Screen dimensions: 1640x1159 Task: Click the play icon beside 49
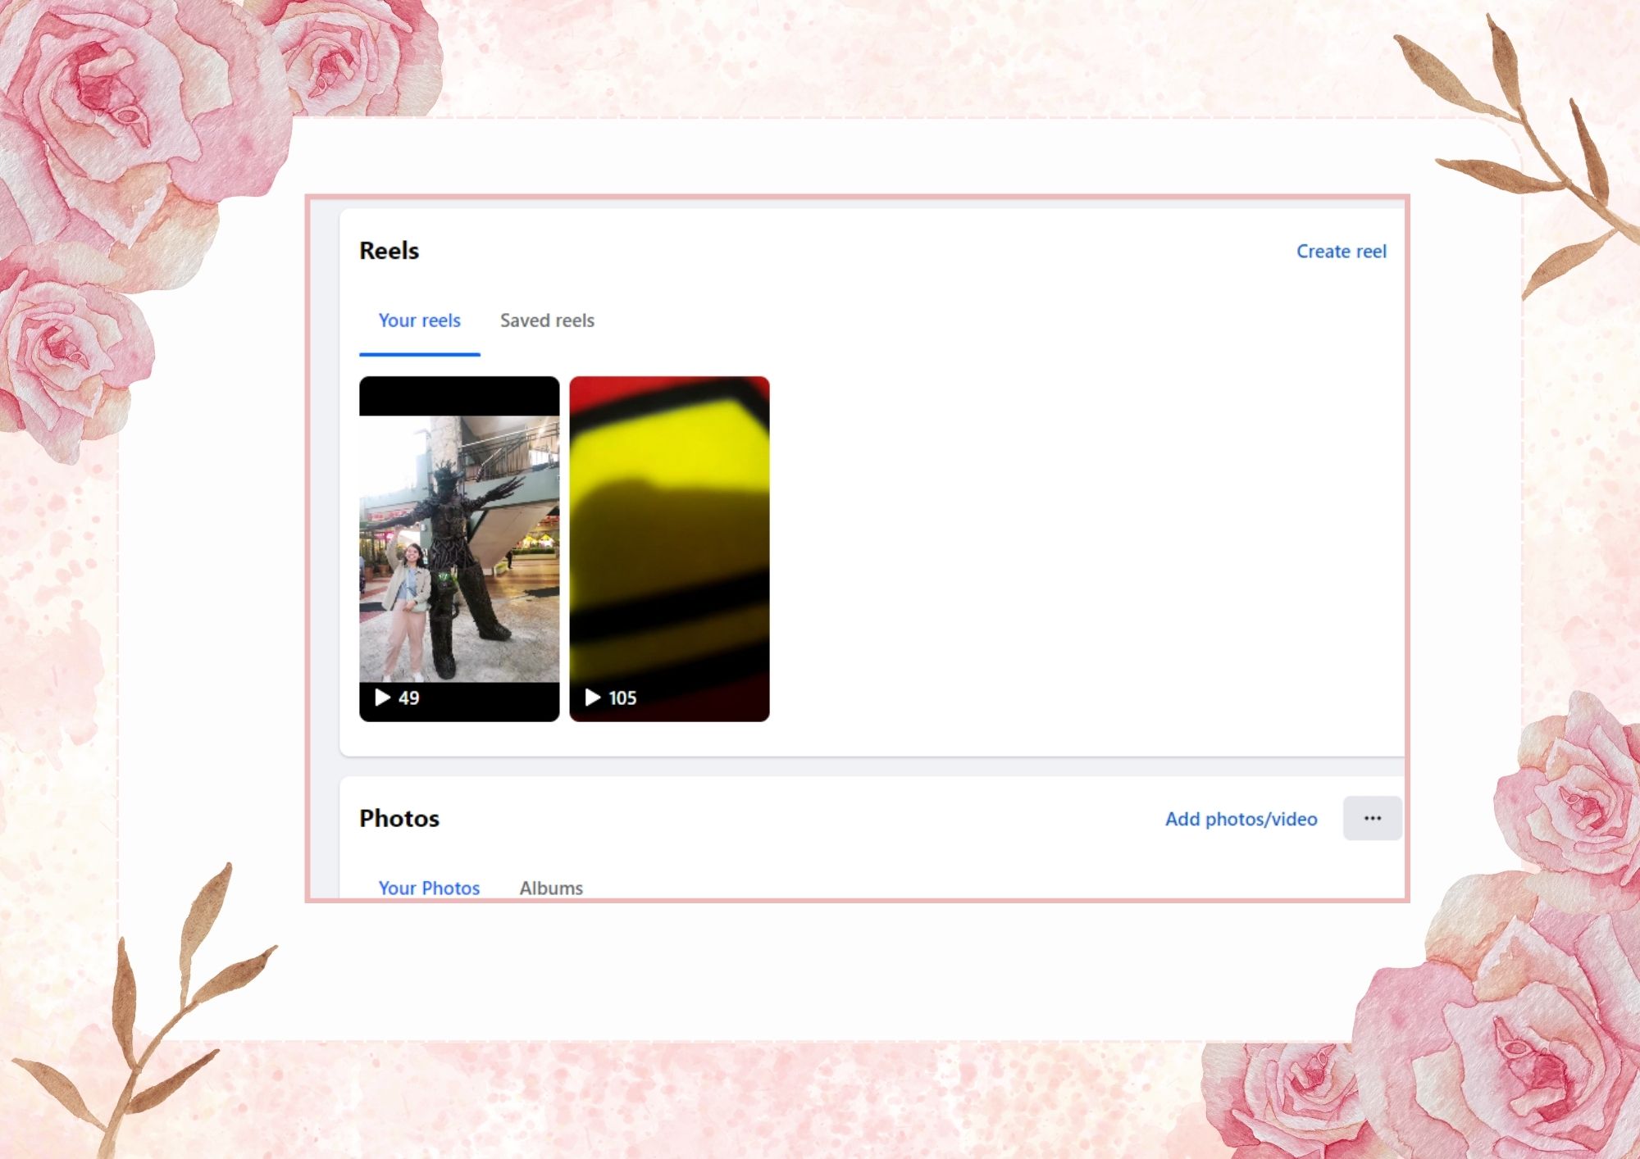[382, 698]
